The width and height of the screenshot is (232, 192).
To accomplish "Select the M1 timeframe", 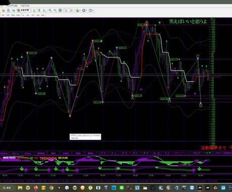I will pyautogui.click(x=3, y=15).
